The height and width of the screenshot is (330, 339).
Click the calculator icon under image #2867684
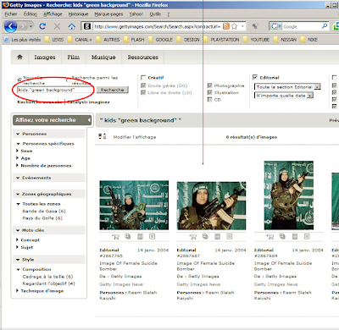pos(295,236)
